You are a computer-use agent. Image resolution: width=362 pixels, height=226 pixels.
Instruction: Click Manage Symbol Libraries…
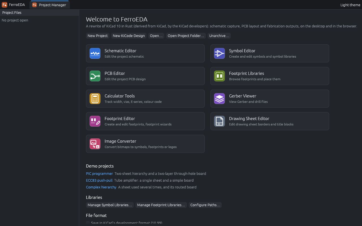tap(110, 205)
